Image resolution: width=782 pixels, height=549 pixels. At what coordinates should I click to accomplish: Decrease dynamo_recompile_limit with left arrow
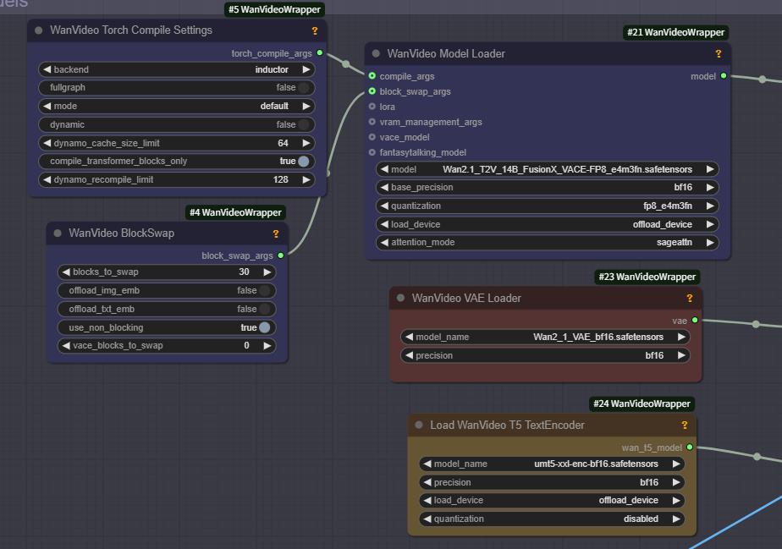click(47, 179)
